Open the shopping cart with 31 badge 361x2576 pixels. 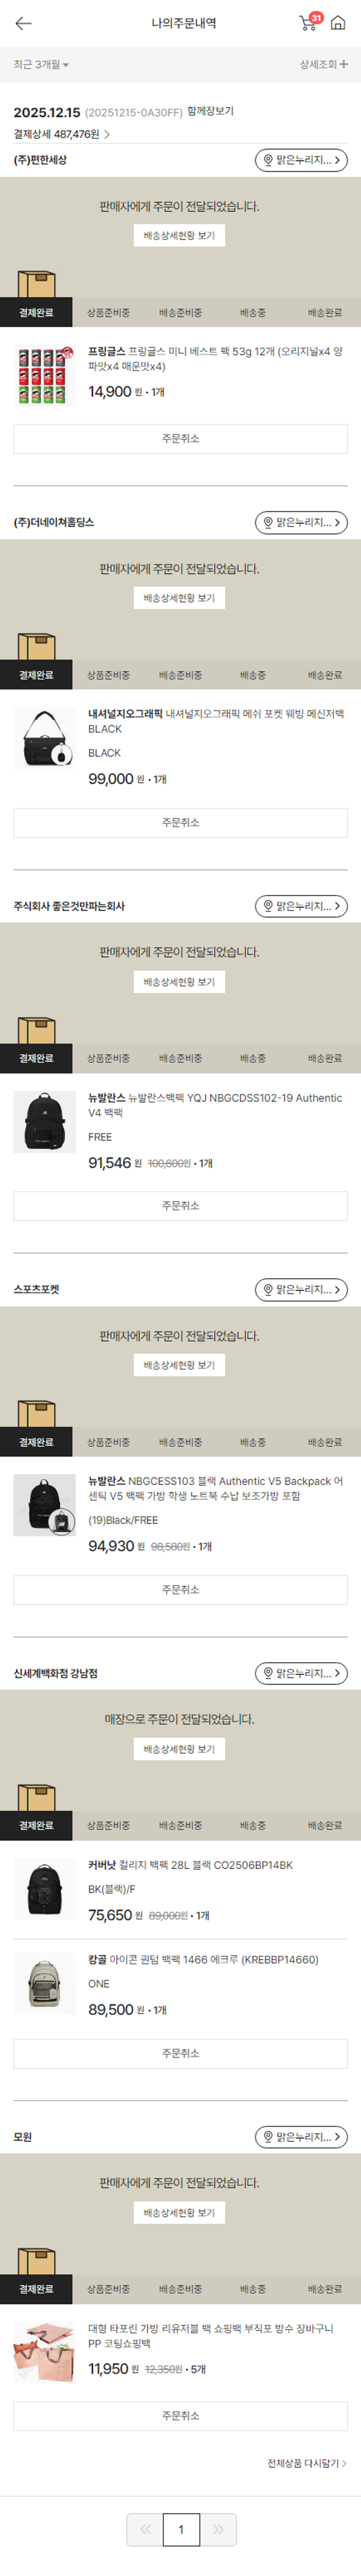click(x=308, y=23)
